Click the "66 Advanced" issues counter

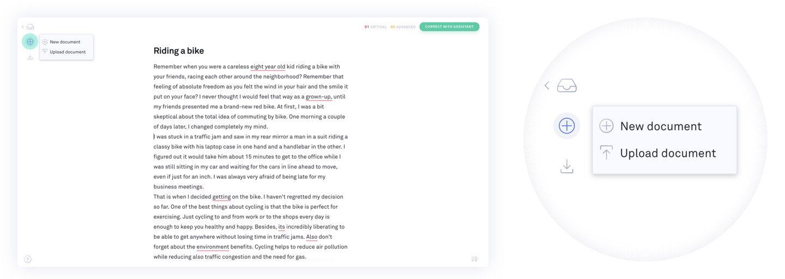tap(403, 27)
